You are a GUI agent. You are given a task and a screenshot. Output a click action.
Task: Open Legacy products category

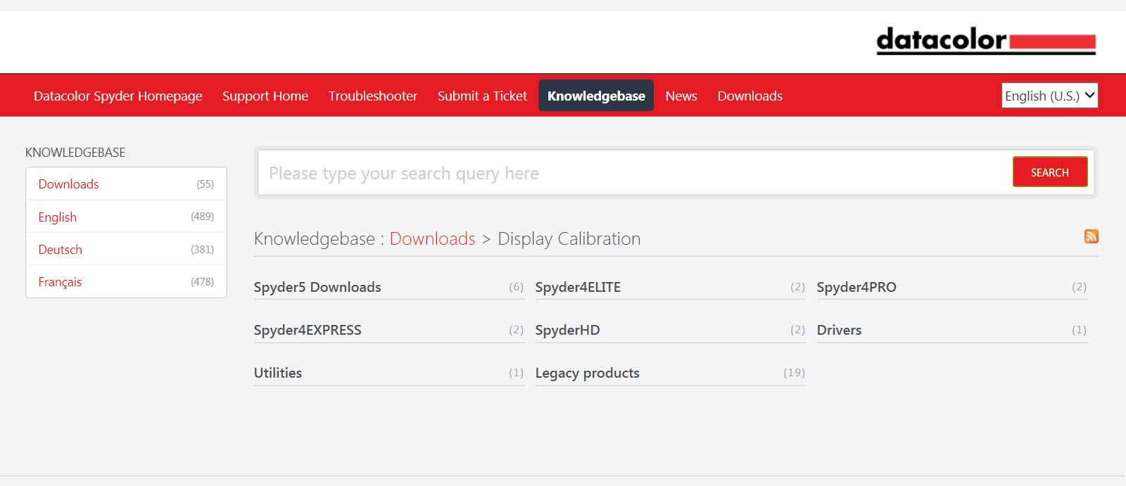point(587,373)
